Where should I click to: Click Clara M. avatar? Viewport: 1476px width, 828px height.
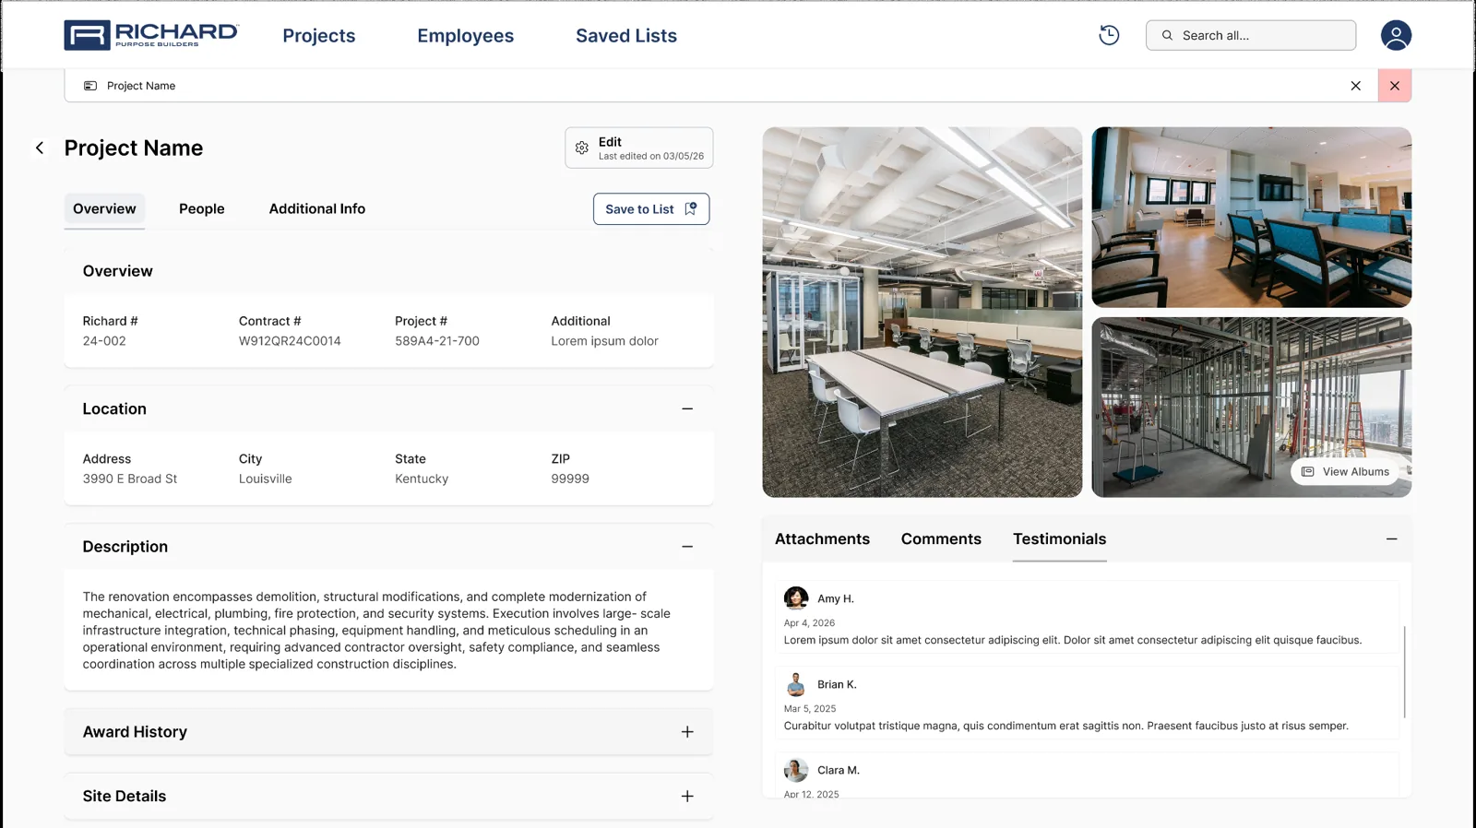coord(796,770)
